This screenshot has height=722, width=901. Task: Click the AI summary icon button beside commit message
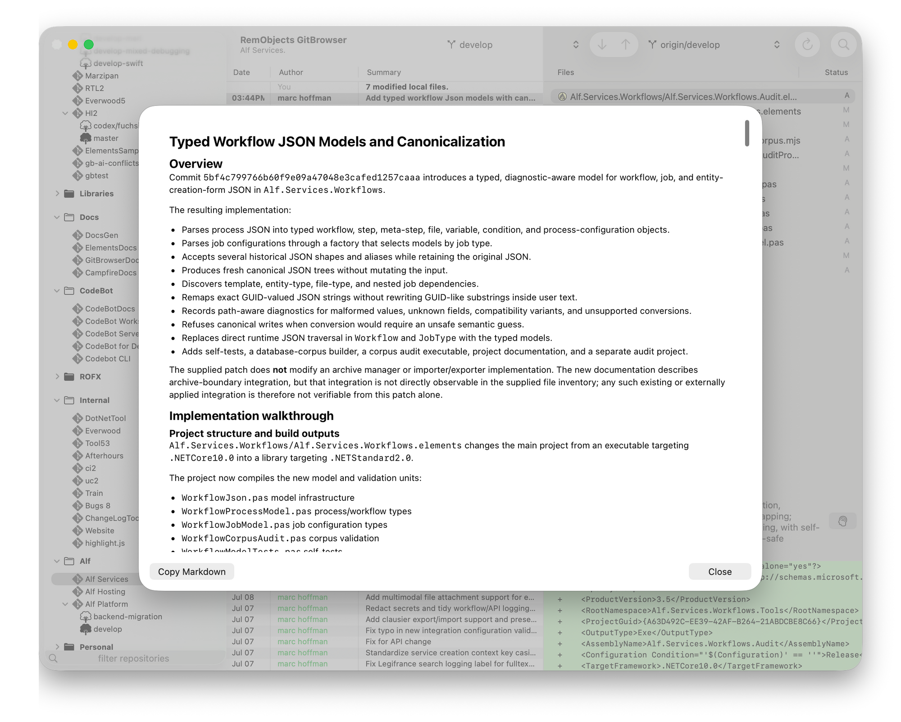click(842, 521)
